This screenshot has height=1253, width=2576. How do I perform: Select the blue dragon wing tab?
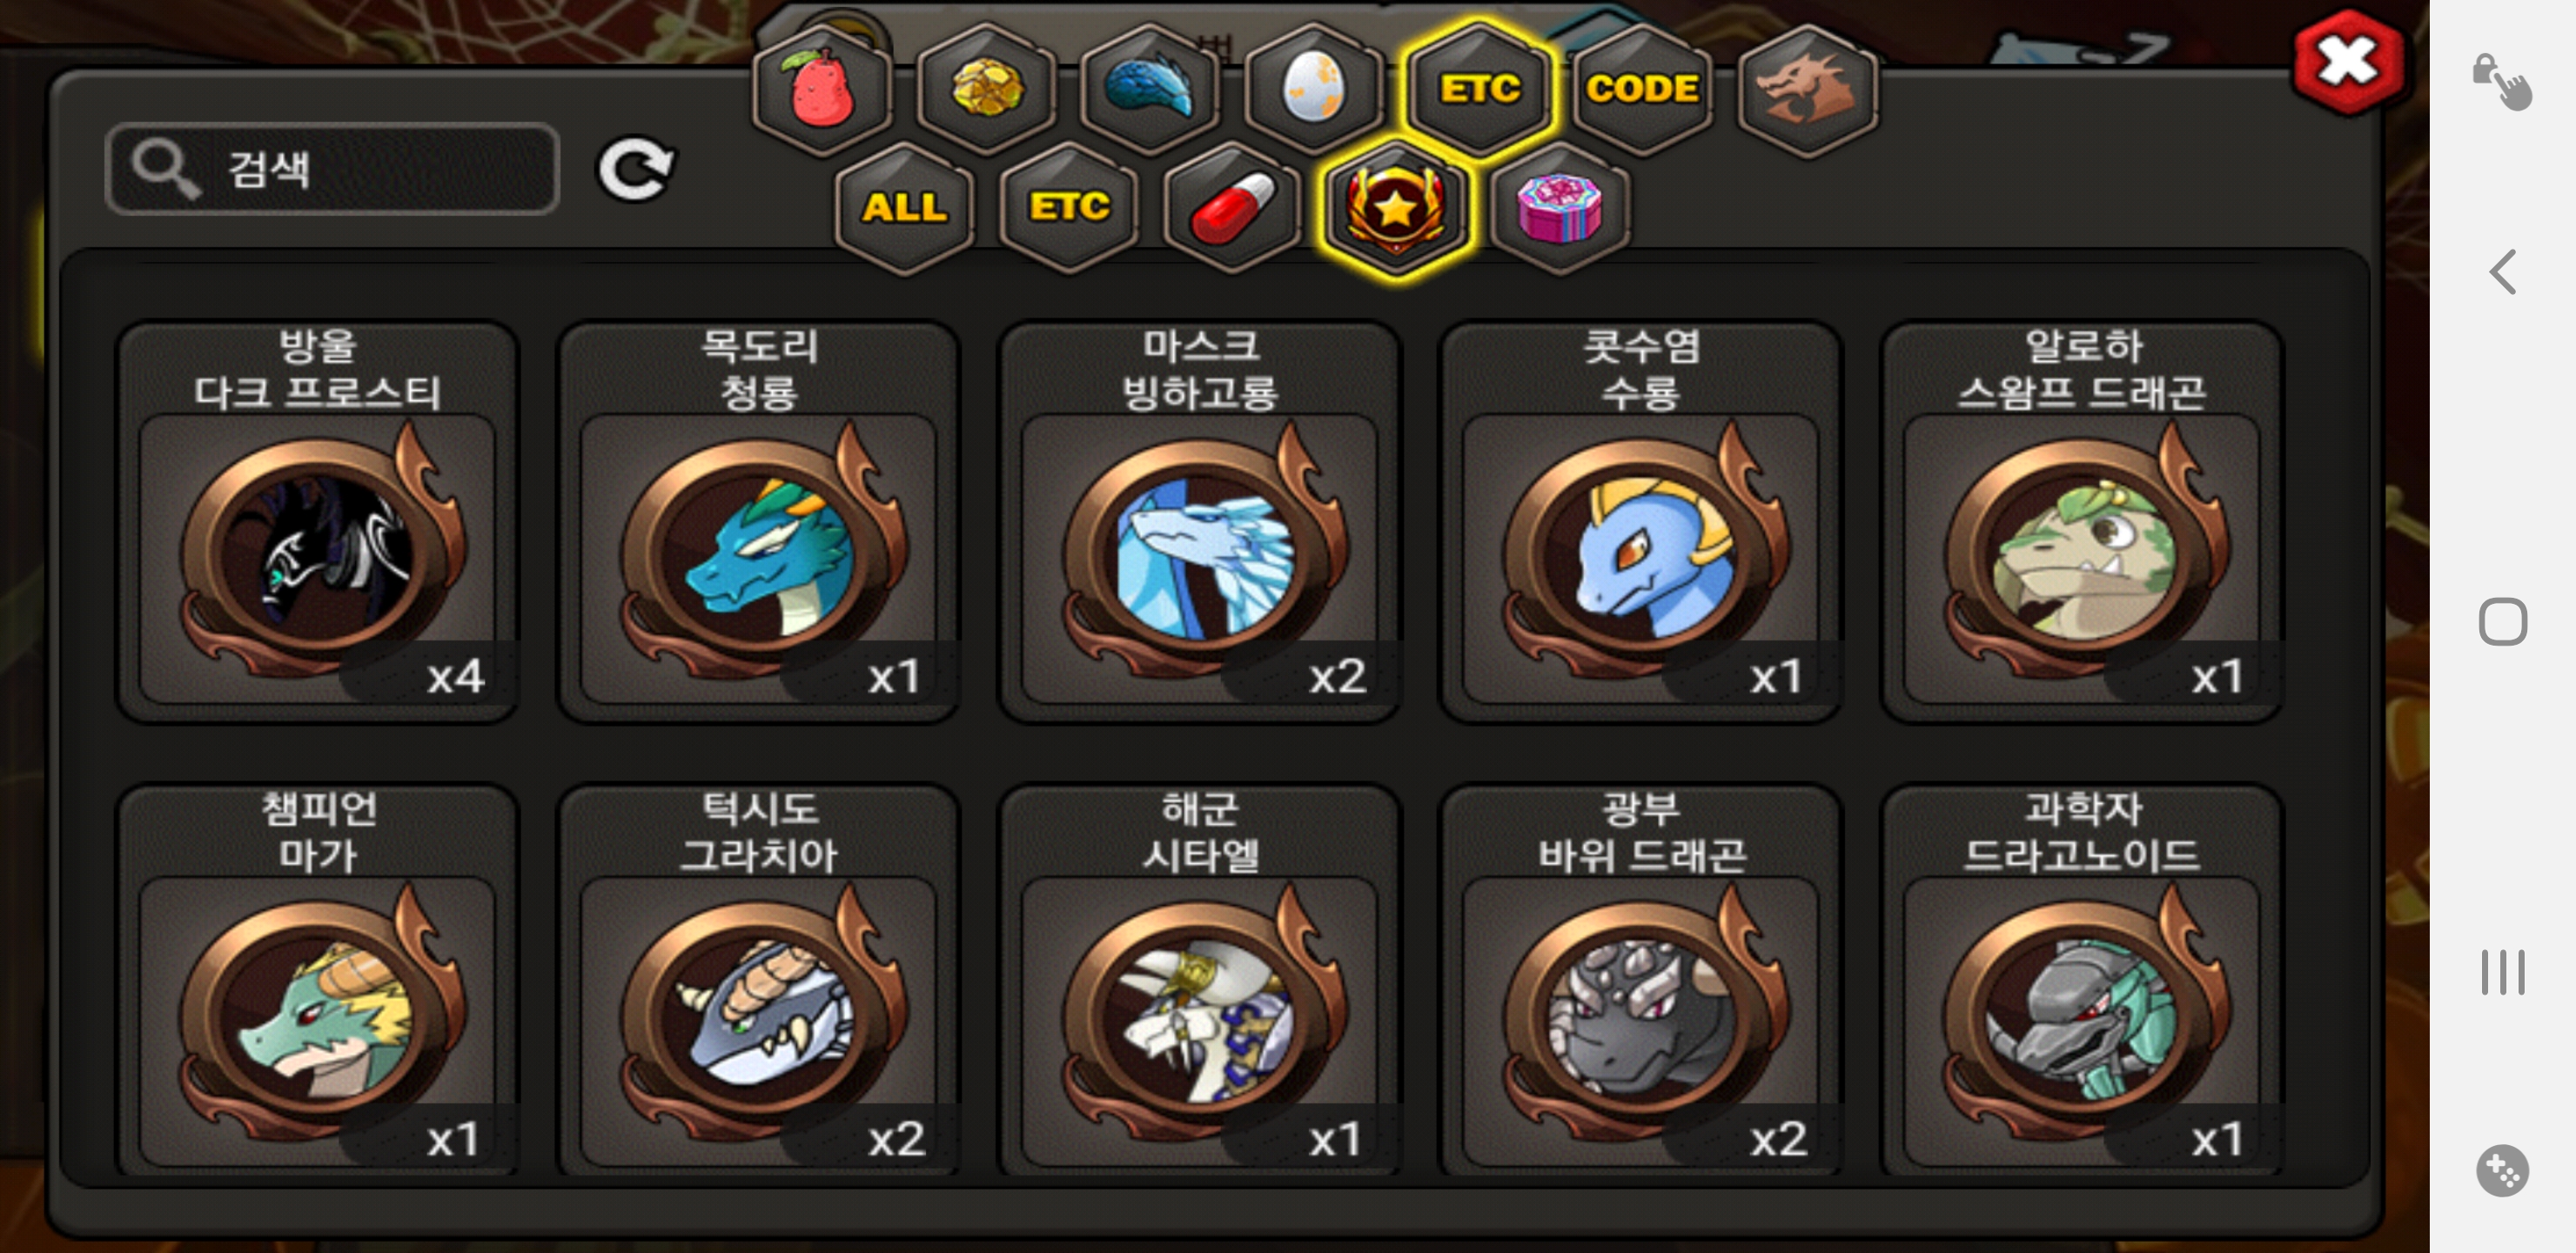point(1150,89)
